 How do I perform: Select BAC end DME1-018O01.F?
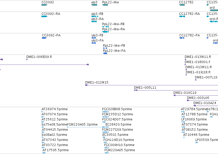197,62
